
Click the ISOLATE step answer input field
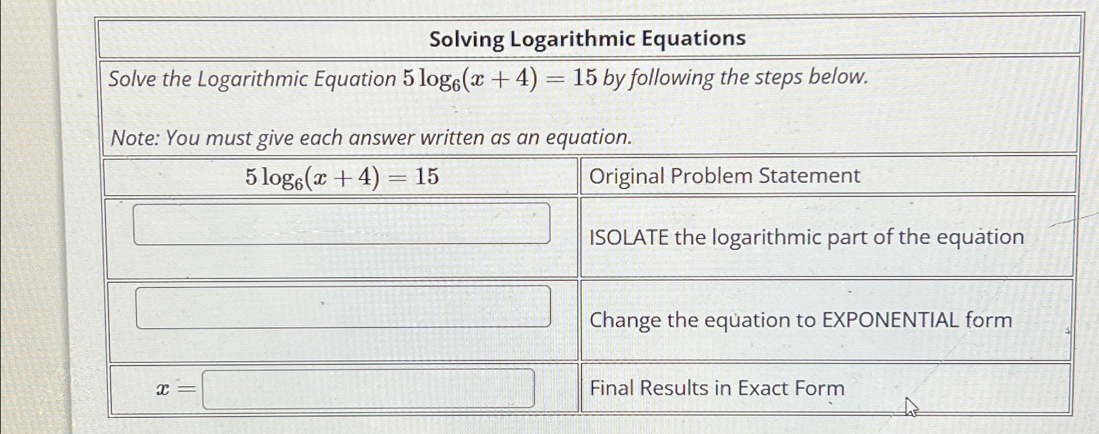[x=342, y=224]
